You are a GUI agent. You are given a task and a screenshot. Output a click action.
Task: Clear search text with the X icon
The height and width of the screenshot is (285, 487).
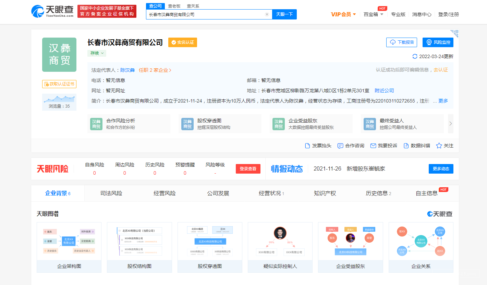(x=267, y=14)
